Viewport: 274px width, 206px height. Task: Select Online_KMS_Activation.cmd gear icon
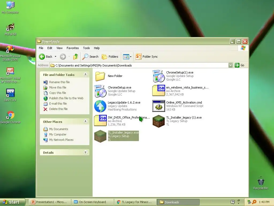(x=158, y=106)
